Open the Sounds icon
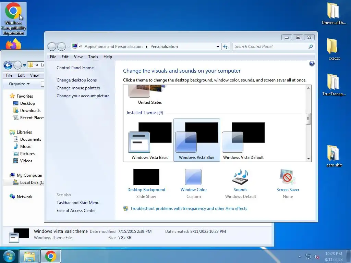The height and width of the screenshot is (263, 351). pyautogui.click(x=240, y=177)
